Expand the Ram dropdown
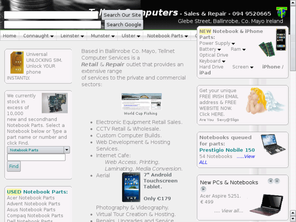 pos(238,49)
